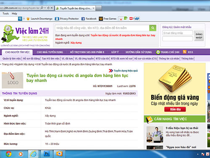
Task: Open Facebook toolbar shortcut
Action: coord(89,19)
